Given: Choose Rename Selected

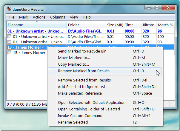Looking at the screenshot, I should [x=105, y=122].
